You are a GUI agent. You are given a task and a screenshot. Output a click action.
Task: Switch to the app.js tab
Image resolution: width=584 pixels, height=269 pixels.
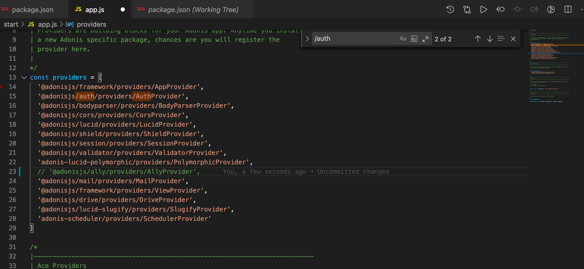[100, 9]
